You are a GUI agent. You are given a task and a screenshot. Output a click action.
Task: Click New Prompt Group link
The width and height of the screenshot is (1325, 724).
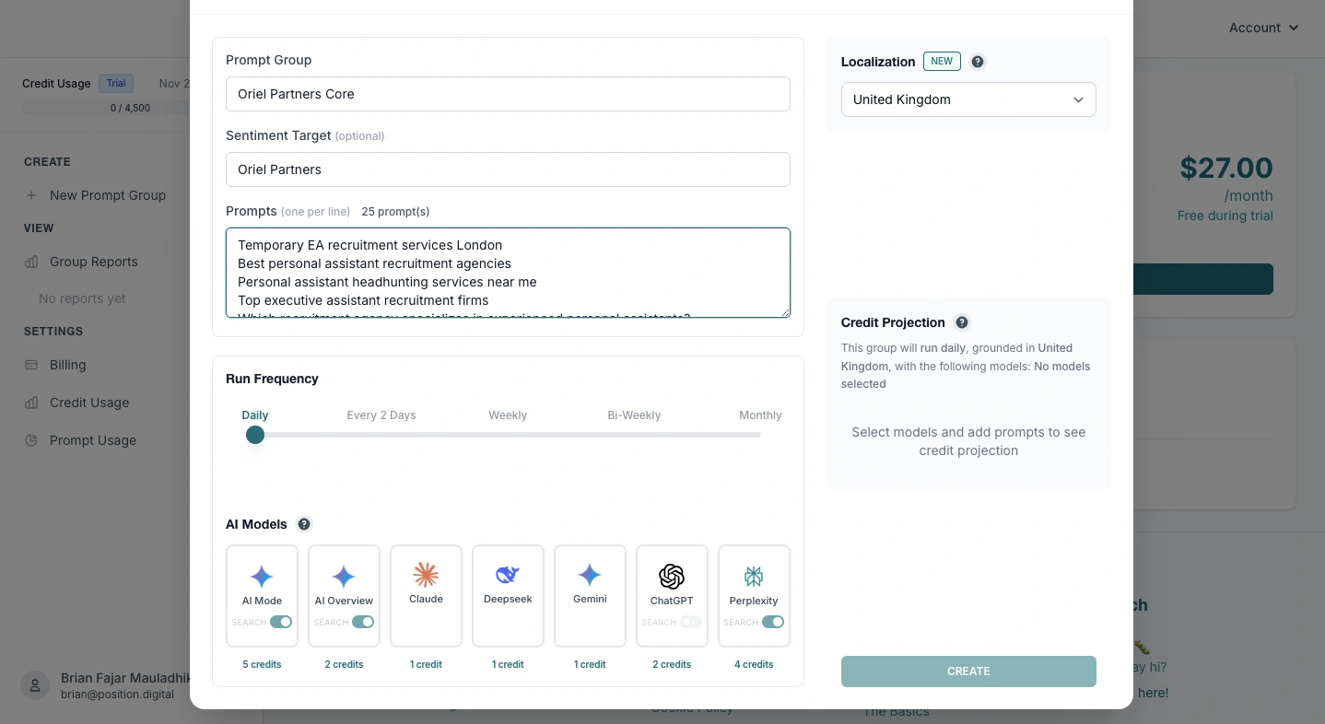click(x=107, y=195)
